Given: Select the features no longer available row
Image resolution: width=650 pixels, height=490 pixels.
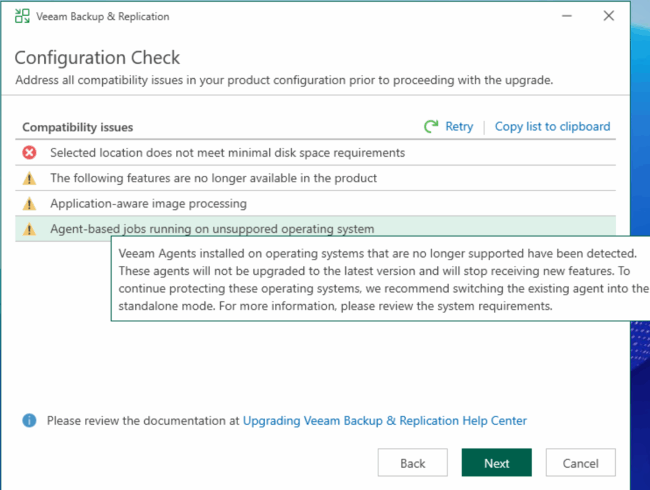Looking at the screenshot, I should 213,178.
